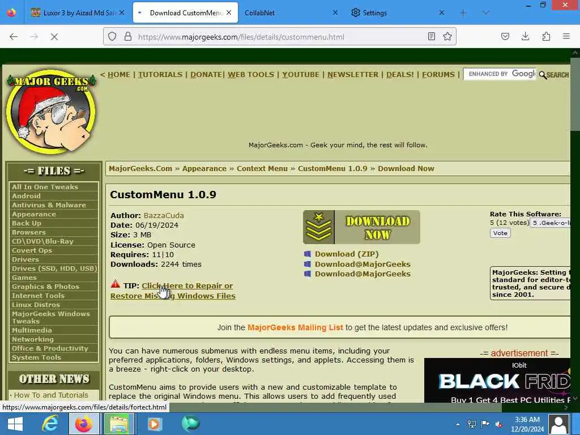Viewport: 580px width, 435px height.
Task: Launch Internet Explorer from the taskbar
Action: [50, 424]
